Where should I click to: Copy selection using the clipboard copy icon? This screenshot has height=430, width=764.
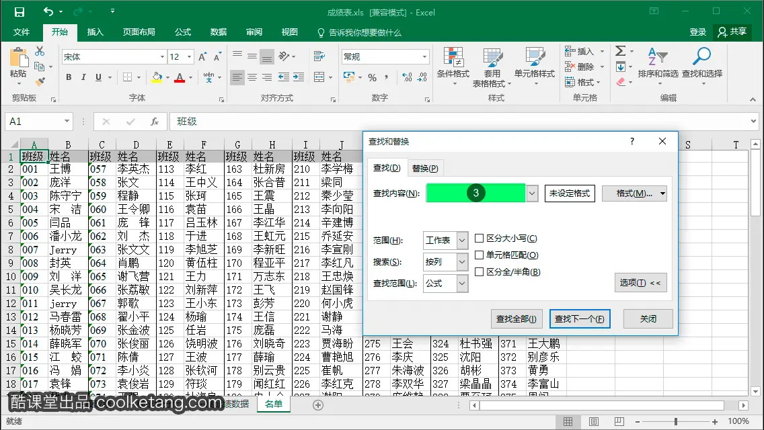40,67
